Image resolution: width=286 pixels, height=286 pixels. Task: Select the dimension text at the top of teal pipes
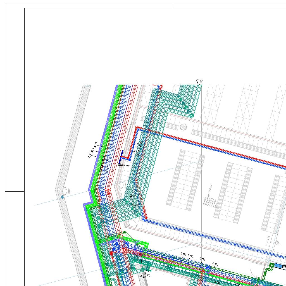coord(199,82)
